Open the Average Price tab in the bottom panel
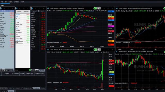The image size is (165, 92). [18, 88]
